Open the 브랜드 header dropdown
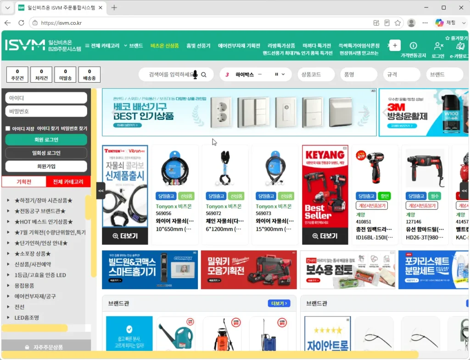The height and width of the screenshot is (360, 470). point(134,45)
